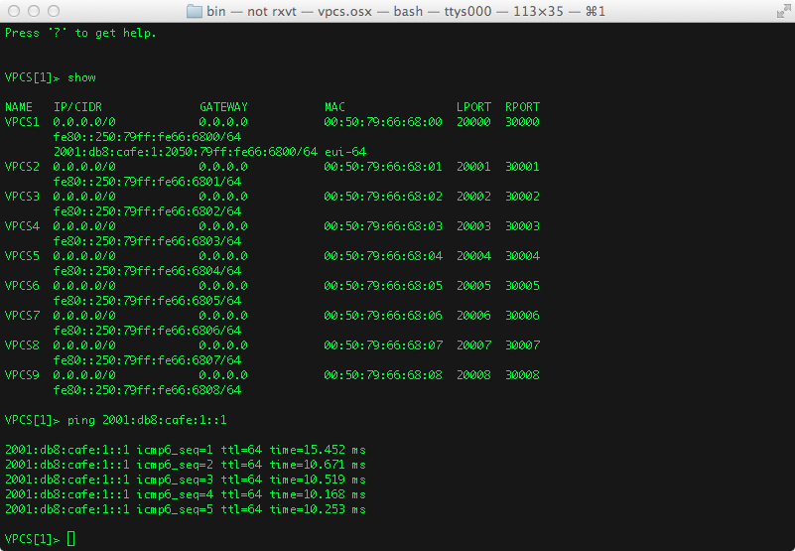
Task: Click the VPCS9 name entry
Action: click(22, 375)
